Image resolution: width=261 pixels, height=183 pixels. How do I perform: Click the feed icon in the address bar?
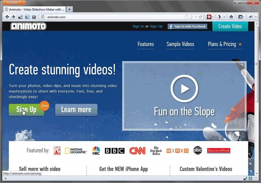pyautogui.click(x=192, y=17)
